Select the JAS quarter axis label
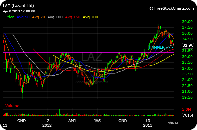Screen dimensions: 197x130 click(97, 121)
